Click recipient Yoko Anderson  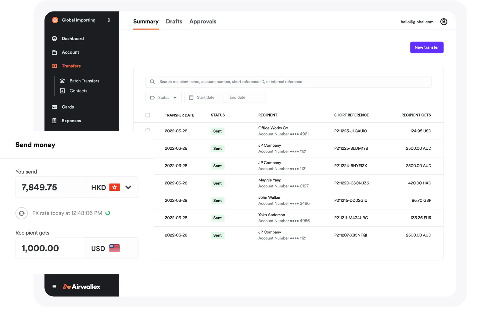click(x=271, y=215)
